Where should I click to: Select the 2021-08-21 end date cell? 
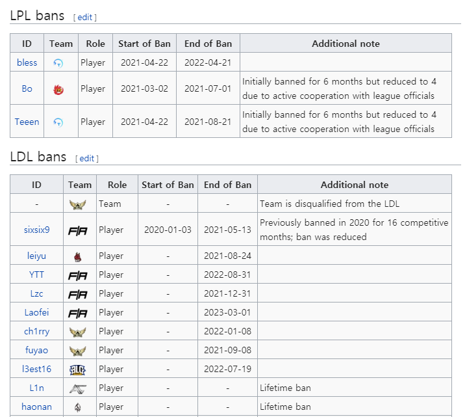pos(208,122)
